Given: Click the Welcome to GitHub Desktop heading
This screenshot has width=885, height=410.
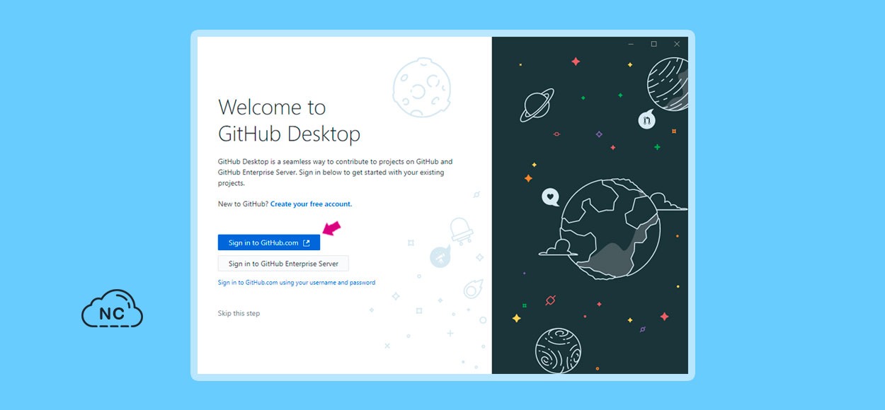Looking at the screenshot, I should (x=289, y=120).
